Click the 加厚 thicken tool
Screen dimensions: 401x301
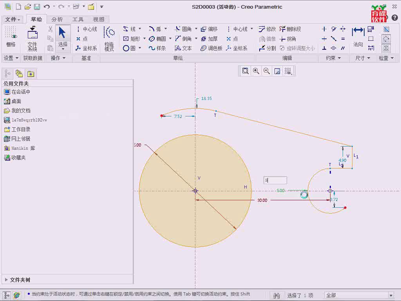pos(209,39)
